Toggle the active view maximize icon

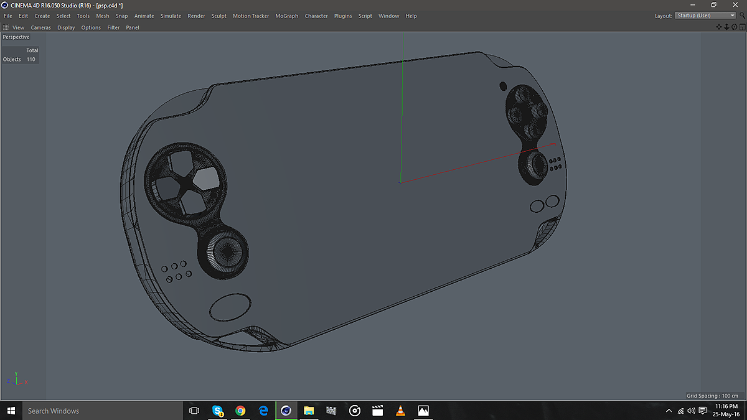click(741, 27)
